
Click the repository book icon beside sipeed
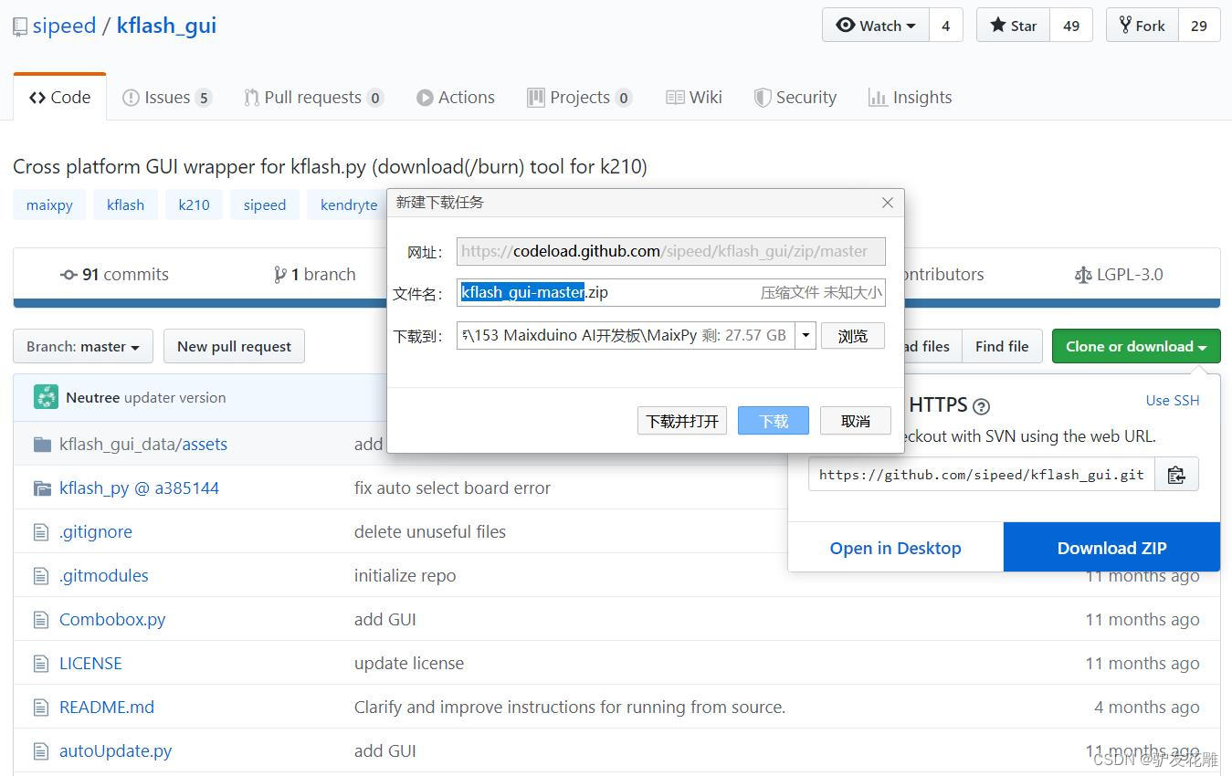click(x=19, y=26)
